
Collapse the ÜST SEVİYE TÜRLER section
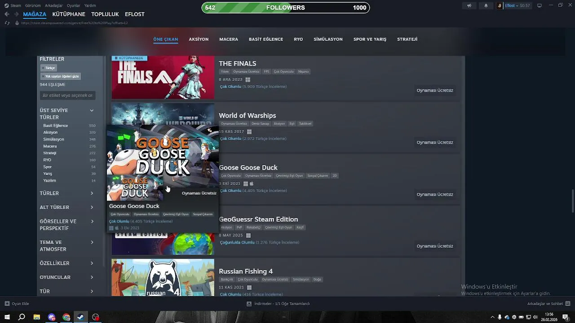[x=92, y=110]
